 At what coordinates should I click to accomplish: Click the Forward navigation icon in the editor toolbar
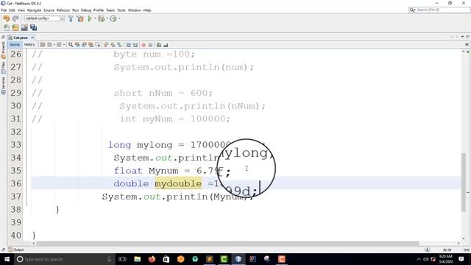(59, 45)
